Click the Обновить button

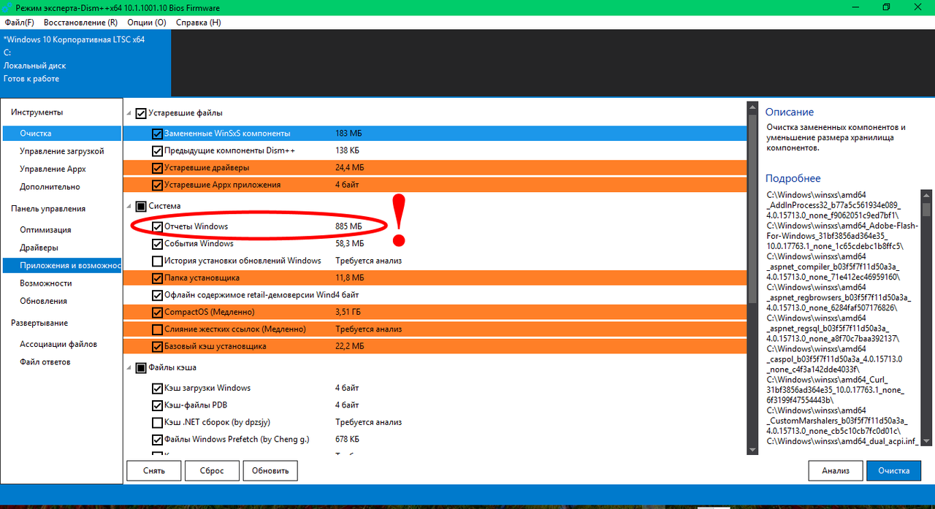pyautogui.click(x=270, y=470)
